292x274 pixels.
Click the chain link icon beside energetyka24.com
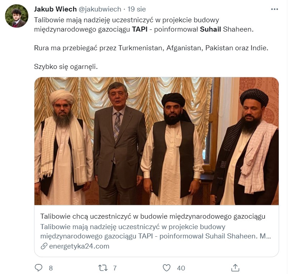(44, 246)
